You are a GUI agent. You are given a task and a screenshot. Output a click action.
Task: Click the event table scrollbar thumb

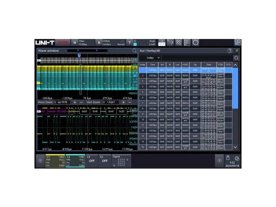[235, 88]
